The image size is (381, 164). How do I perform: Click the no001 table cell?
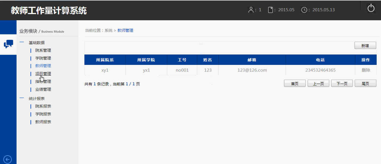pos(182,70)
